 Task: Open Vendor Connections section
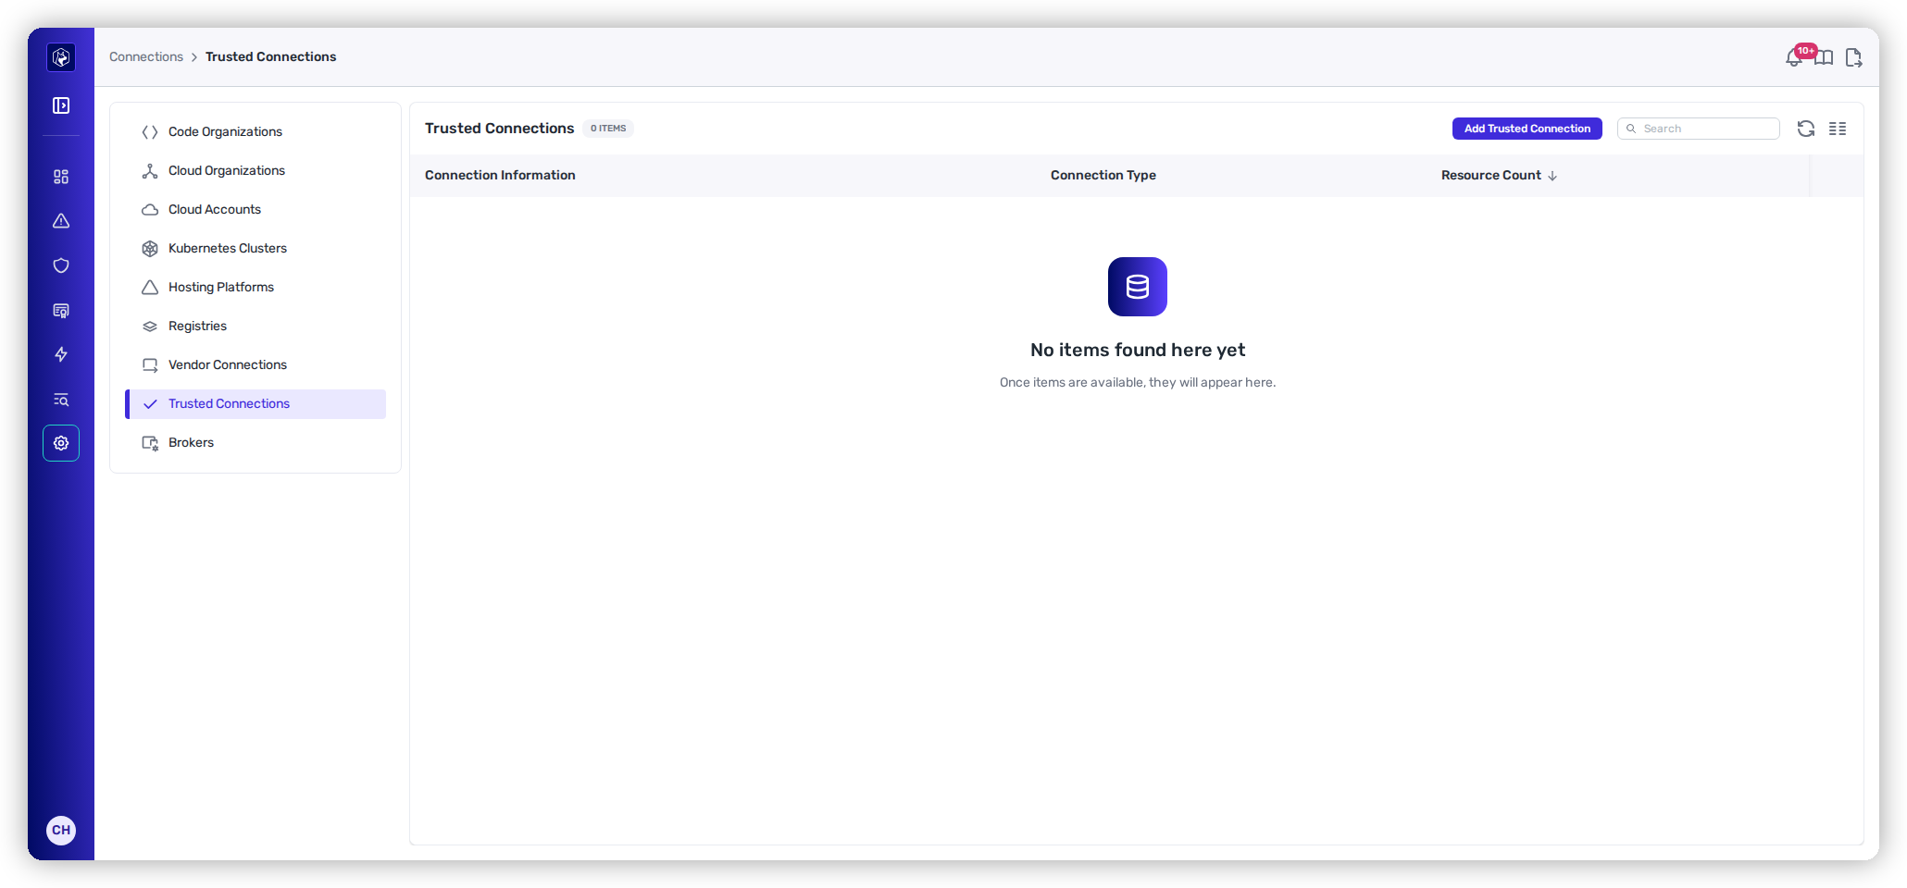click(256, 364)
